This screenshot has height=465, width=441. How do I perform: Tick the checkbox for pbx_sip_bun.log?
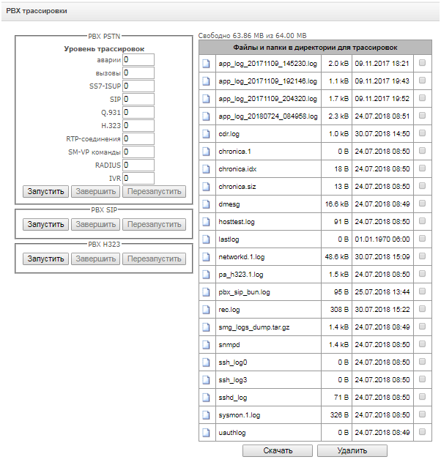coord(422,291)
